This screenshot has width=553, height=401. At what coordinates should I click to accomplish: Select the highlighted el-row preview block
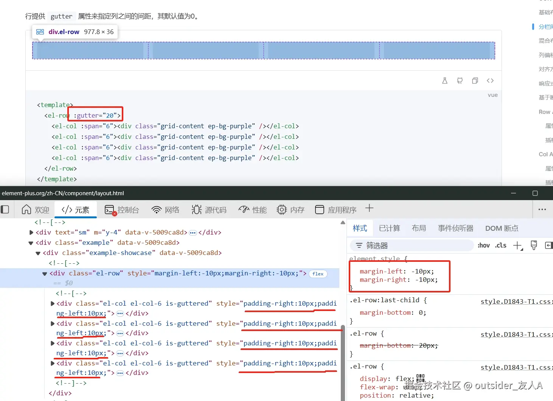tap(264, 50)
